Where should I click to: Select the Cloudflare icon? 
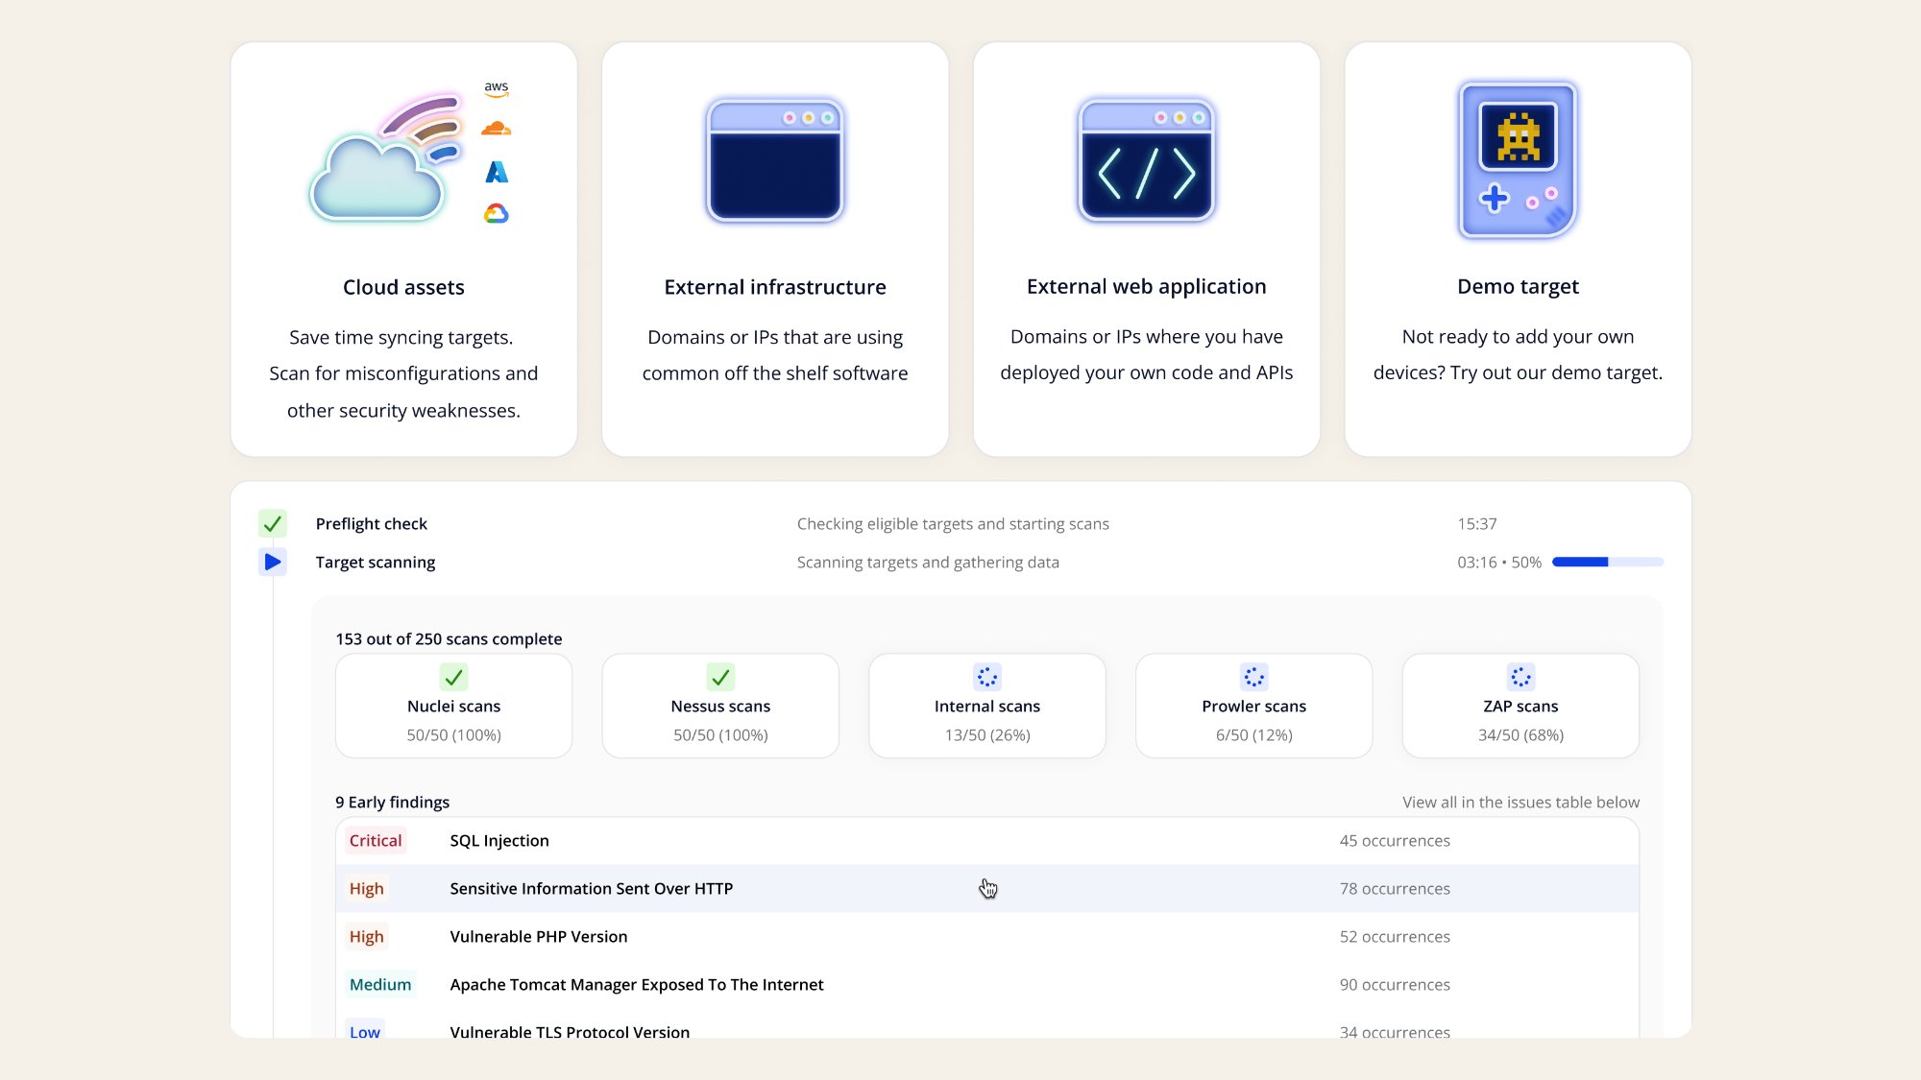coord(497,129)
